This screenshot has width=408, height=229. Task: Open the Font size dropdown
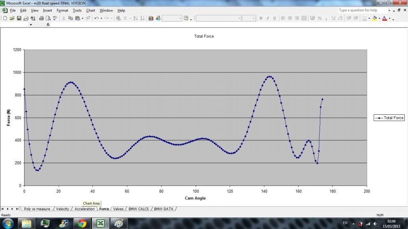[x=253, y=18]
